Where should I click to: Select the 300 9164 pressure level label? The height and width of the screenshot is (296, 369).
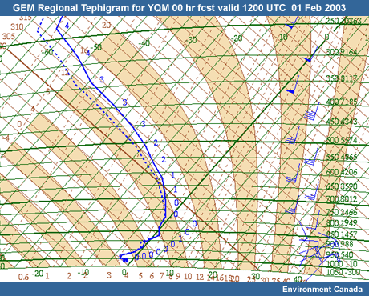pyautogui.click(x=342, y=52)
